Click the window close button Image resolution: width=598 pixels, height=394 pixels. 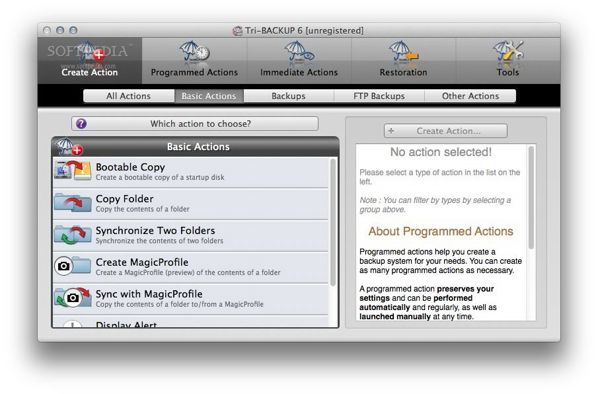pyautogui.click(x=48, y=30)
